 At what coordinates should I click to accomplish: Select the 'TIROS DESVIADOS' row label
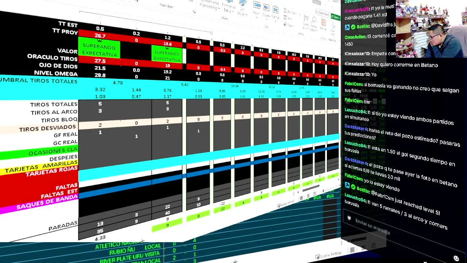47,128
